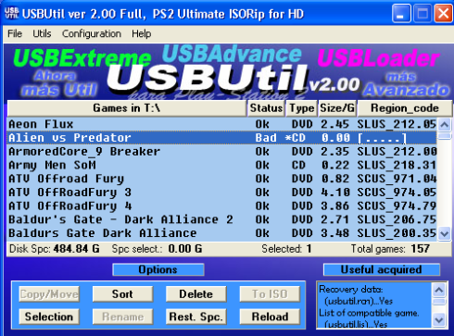Select the Aeon Flux game row
454x336 pixels.
click(x=221, y=124)
